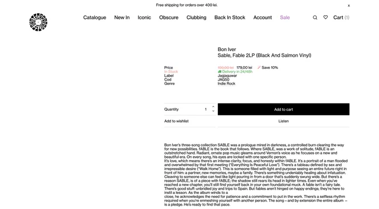Go to New In section
Screen dimensions: 379x209
pos(122,17)
